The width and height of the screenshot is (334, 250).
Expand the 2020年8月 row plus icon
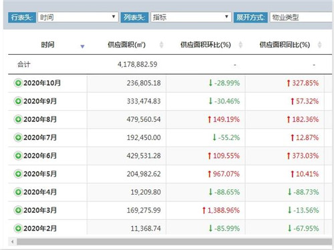[x=18, y=119]
